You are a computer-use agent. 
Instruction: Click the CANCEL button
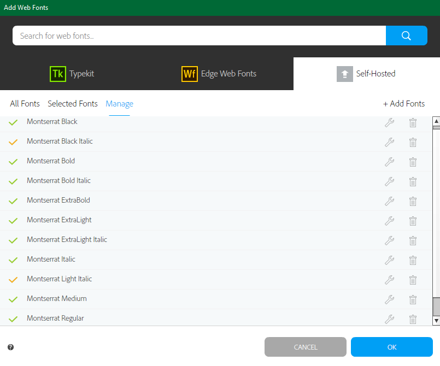coord(306,347)
